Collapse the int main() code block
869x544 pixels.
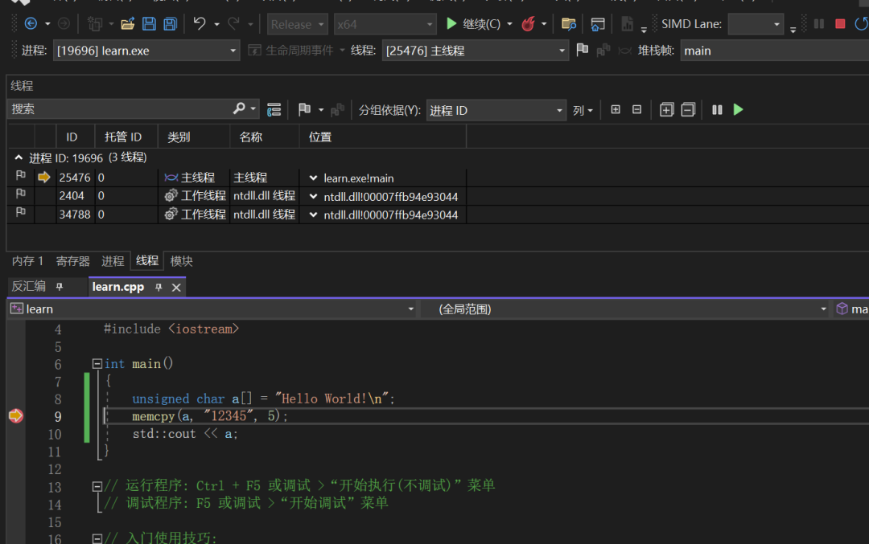click(x=97, y=364)
